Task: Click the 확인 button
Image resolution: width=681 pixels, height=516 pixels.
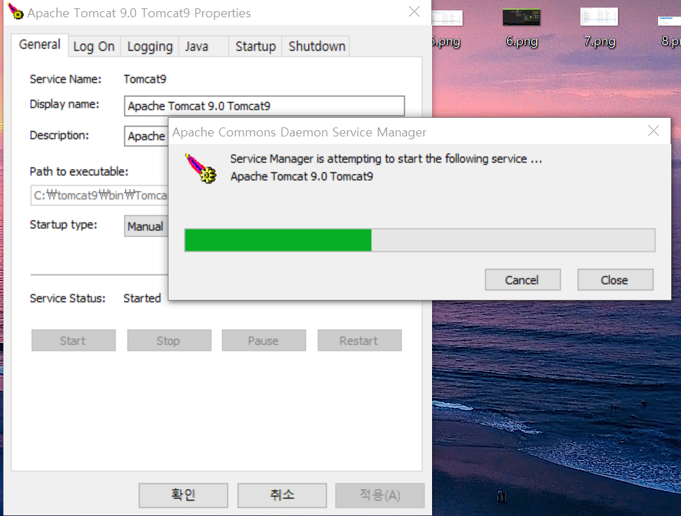Action: [x=183, y=495]
